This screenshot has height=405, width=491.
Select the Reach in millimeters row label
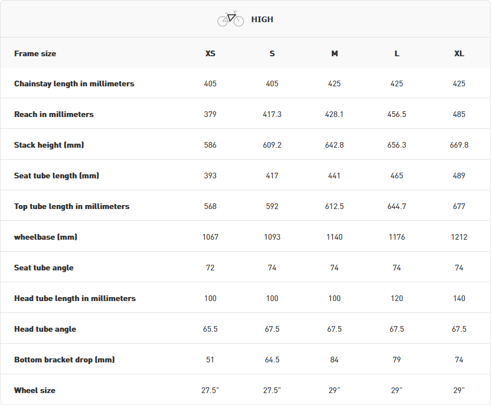tap(54, 114)
